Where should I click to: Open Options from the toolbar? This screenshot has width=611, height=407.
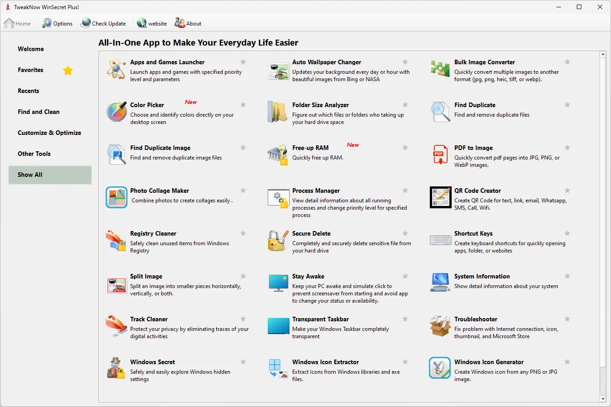pos(57,23)
